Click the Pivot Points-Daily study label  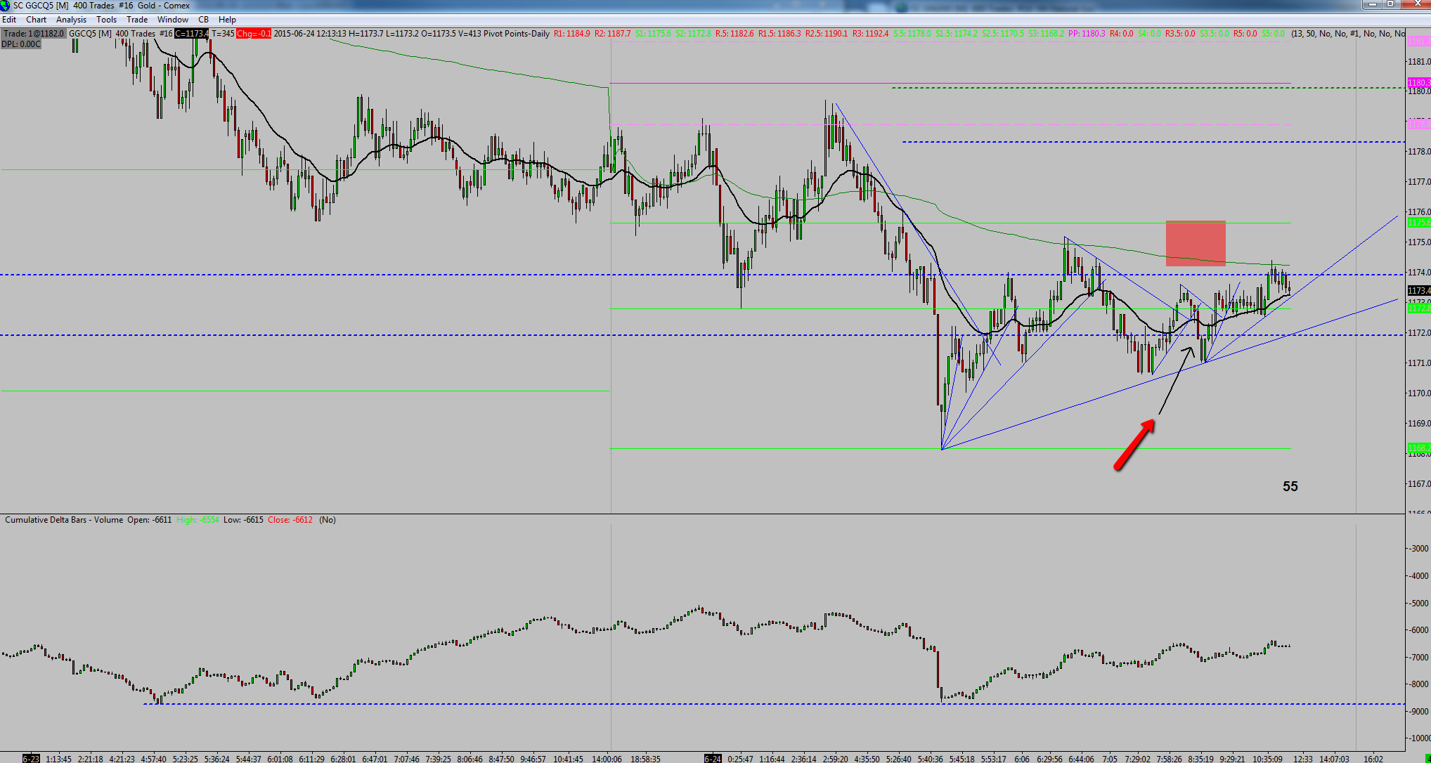pyautogui.click(x=517, y=34)
